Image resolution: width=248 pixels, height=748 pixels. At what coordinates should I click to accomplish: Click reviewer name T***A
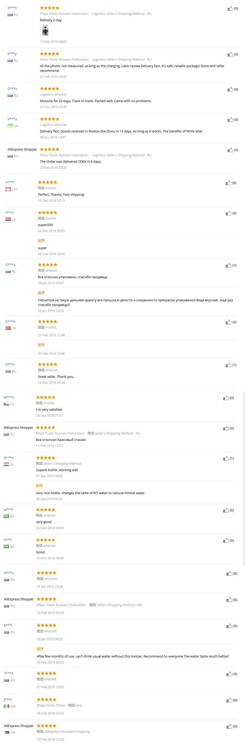tap(9, 673)
